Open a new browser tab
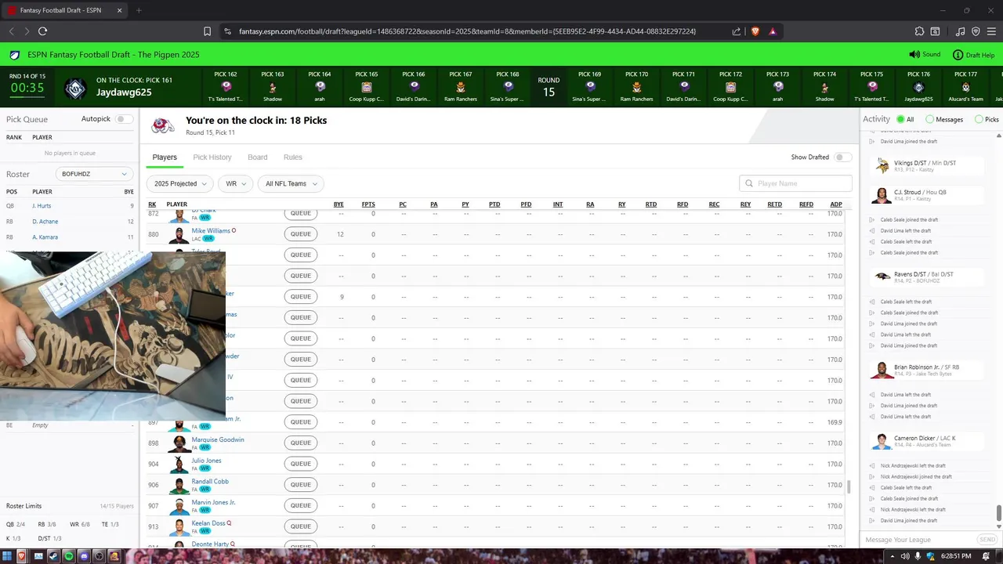Image resolution: width=1003 pixels, height=564 pixels. (139, 10)
